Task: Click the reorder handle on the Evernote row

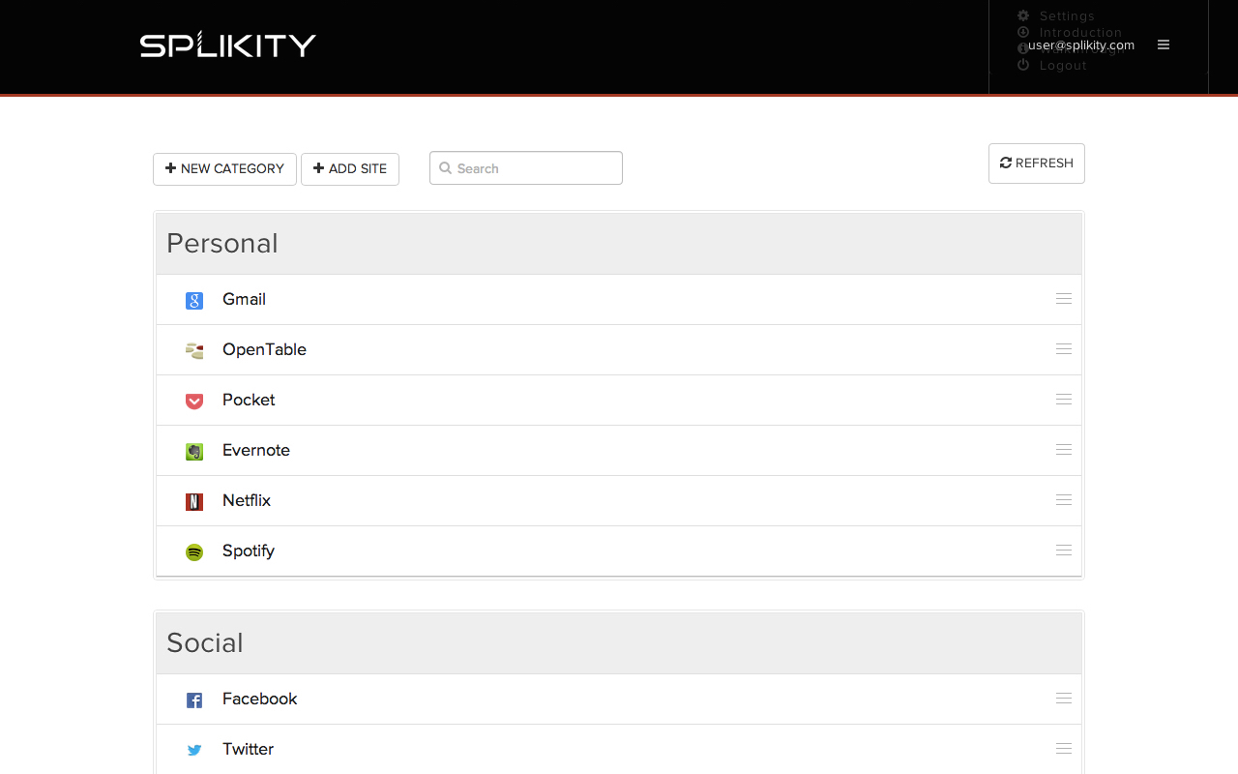Action: [x=1064, y=450]
